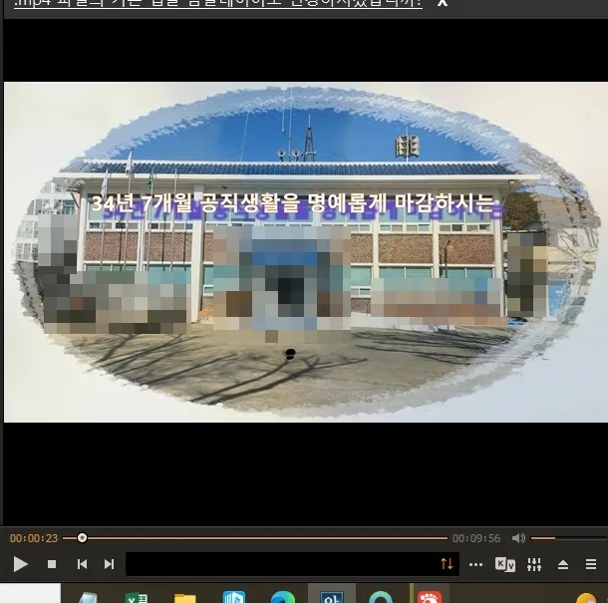608x603 pixels.
Task: Skip to the next file
Action: [109, 564]
